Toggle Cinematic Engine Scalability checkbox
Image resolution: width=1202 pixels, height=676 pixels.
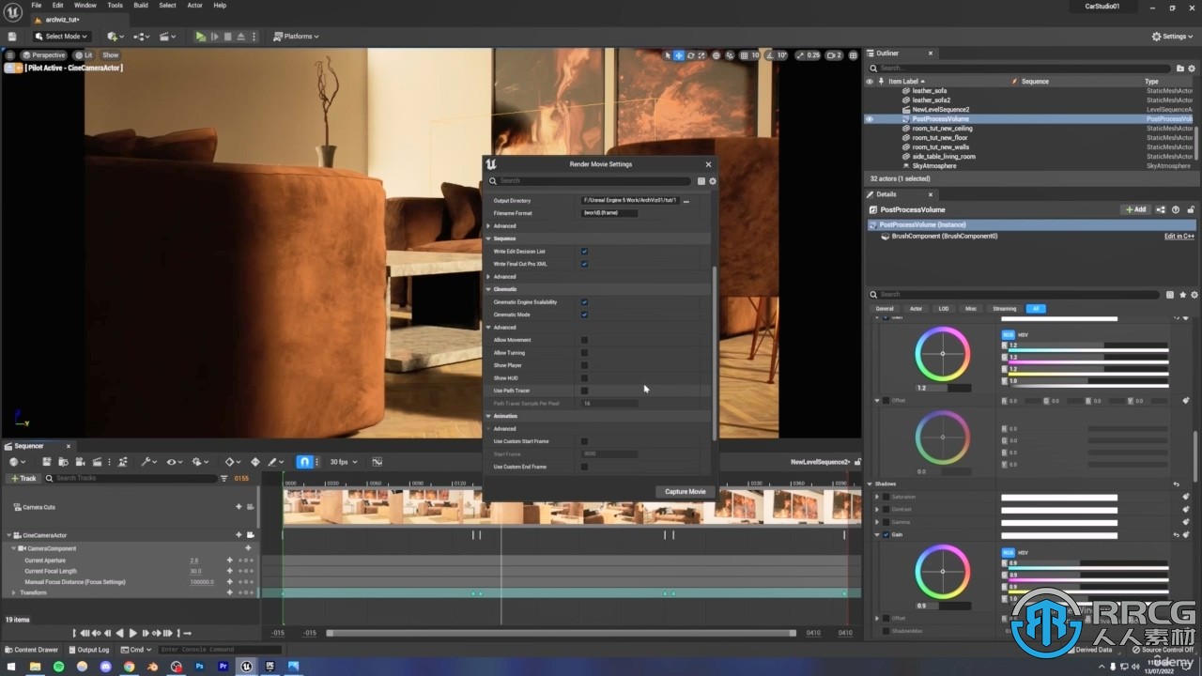pos(584,302)
